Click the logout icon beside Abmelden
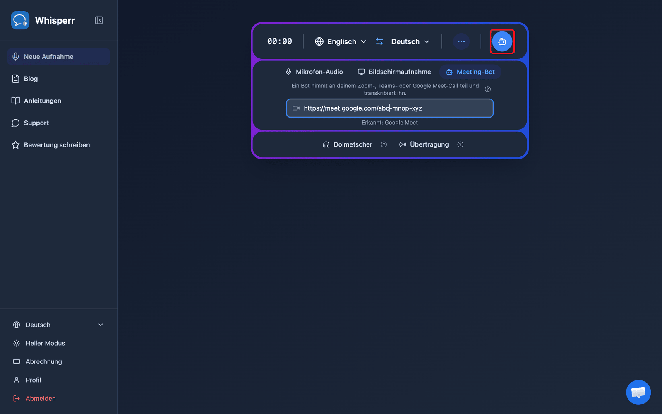662x414 pixels. click(x=17, y=398)
